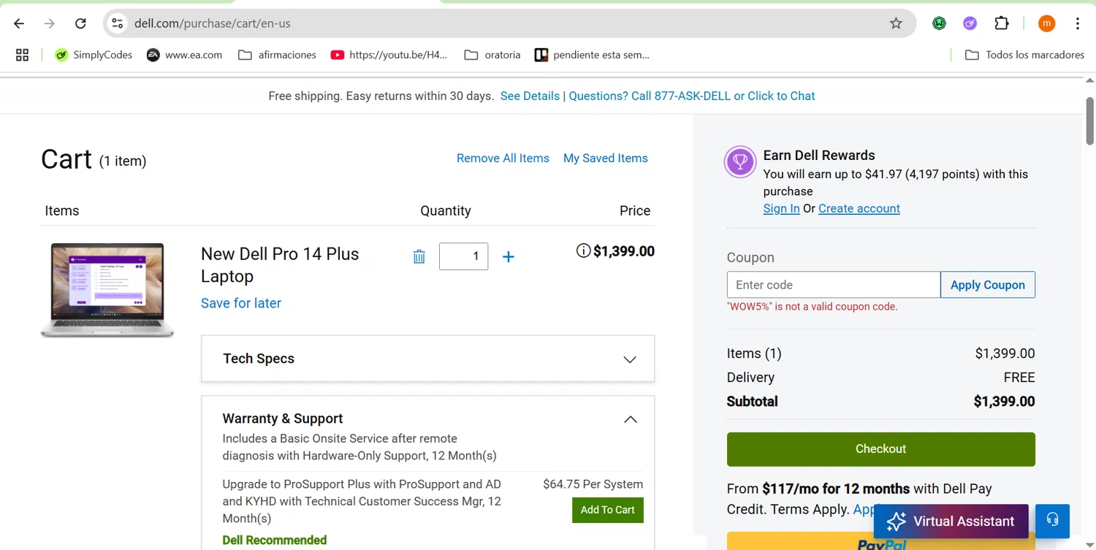Increase quantity with plus icon
The image size is (1096, 550).
509,256
